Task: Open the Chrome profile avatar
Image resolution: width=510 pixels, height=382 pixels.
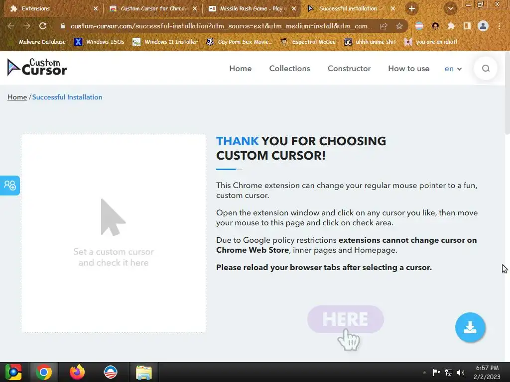Action: click(x=483, y=26)
